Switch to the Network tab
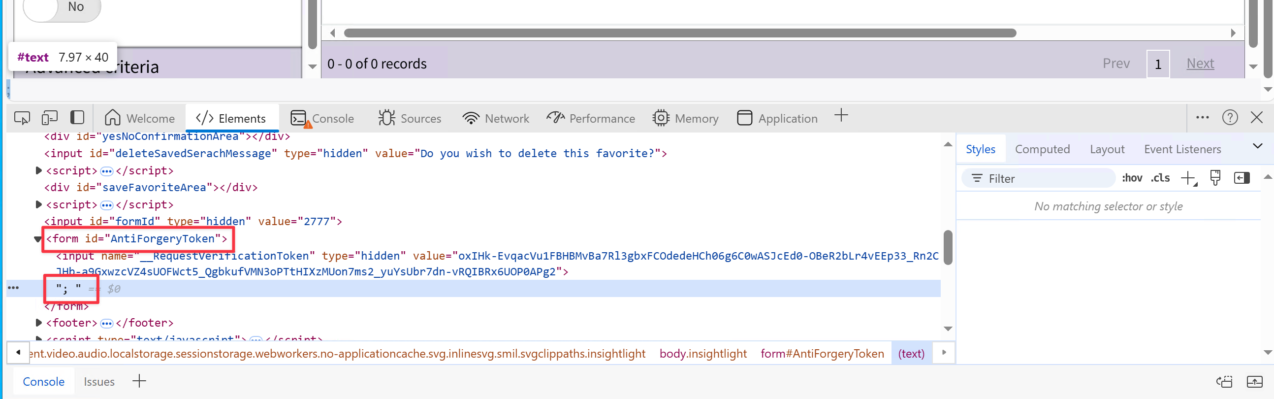Image resolution: width=1274 pixels, height=399 pixels. click(x=496, y=118)
